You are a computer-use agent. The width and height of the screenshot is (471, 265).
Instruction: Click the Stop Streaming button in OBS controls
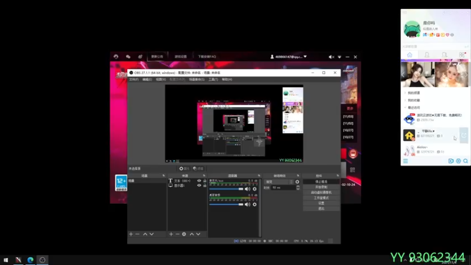pyautogui.click(x=321, y=182)
